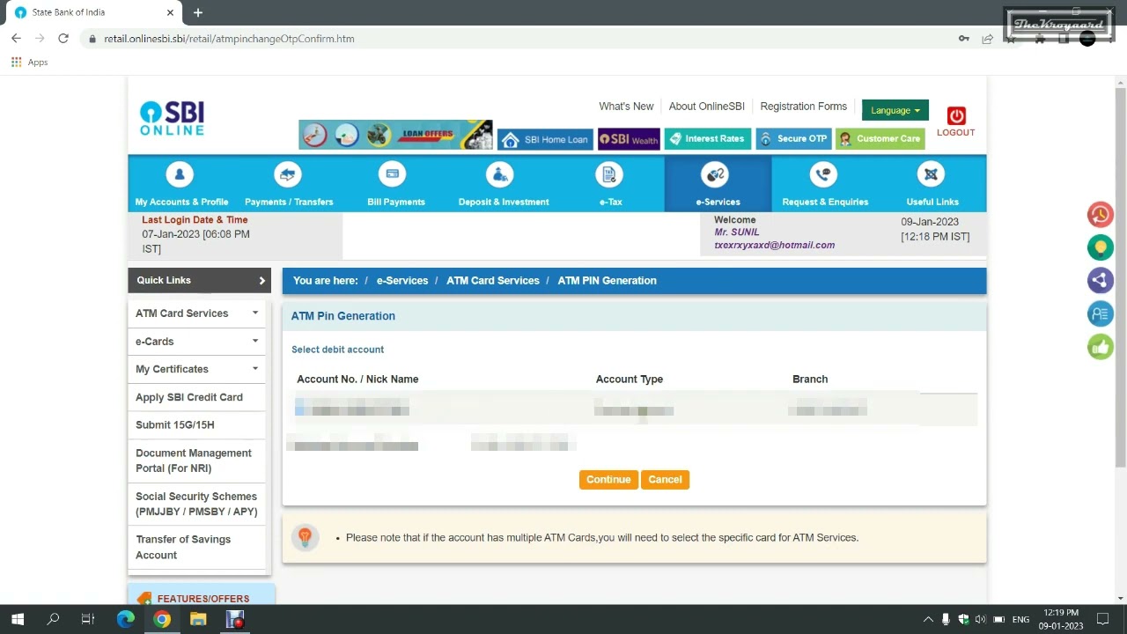Click ATM Card Services breadcrumb
The image size is (1127, 634).
pyautogui.click(x=493, y=281)
